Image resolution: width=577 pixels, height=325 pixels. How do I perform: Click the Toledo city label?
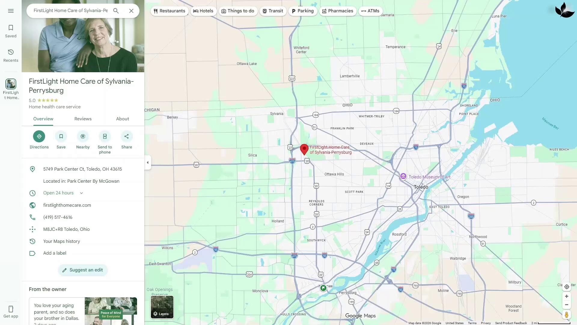pos(421,187)
